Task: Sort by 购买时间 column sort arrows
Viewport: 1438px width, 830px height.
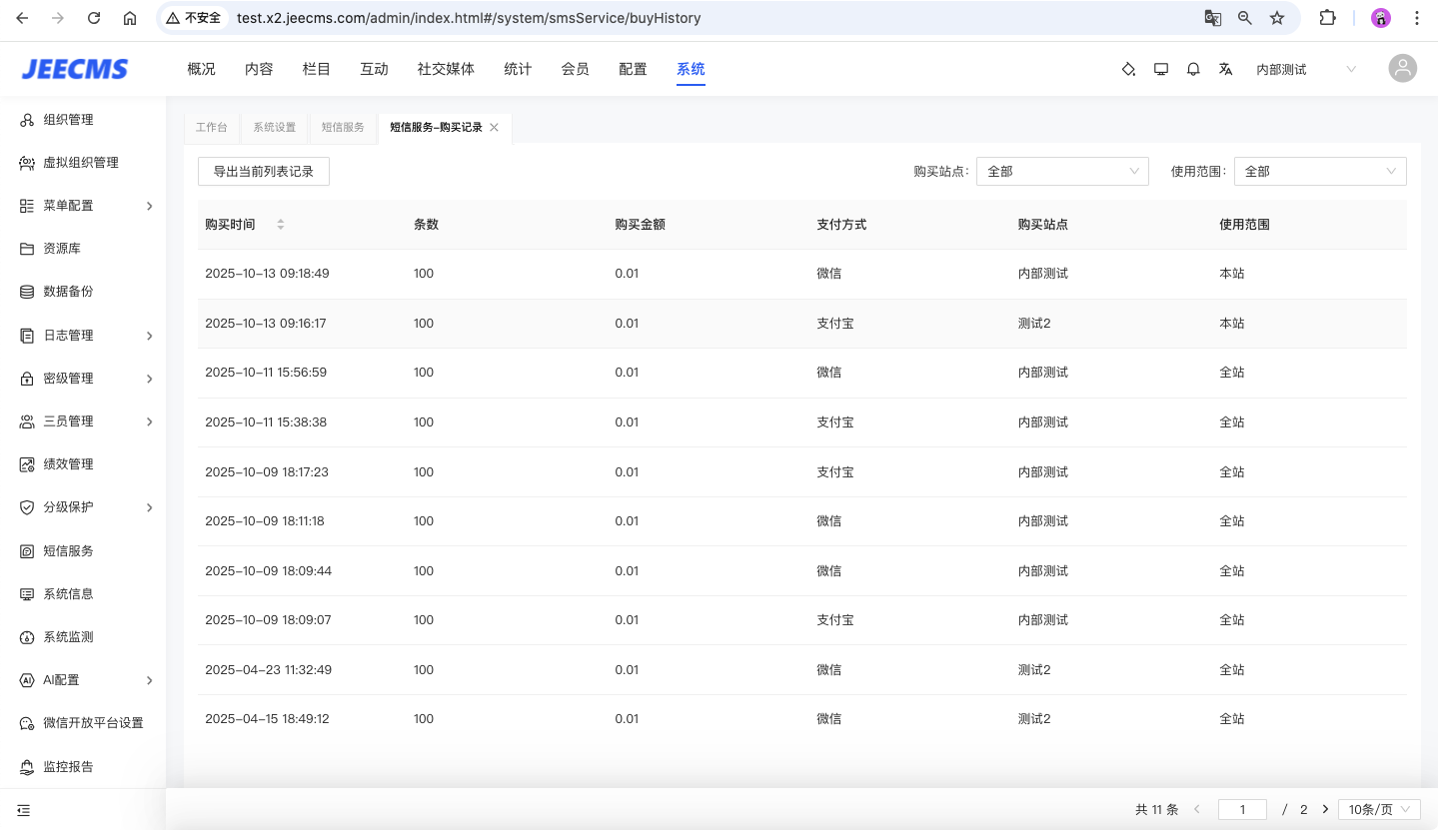Action: (281, 225)
